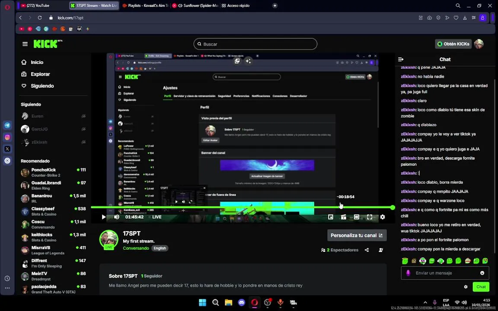
Task: Collapse the chat panel with arrow icon
Action: pyautogui.click(x=401, y=59)
